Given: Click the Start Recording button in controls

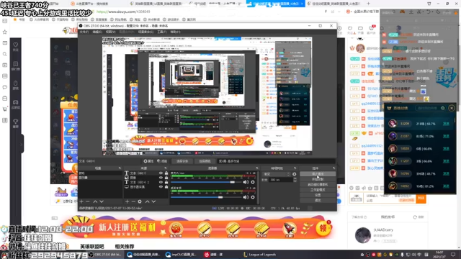Looking at the screenshot, I should pyautogui.click(x=318, y=179).
